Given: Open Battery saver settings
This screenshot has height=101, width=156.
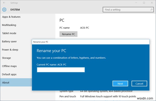Looking at the screenshot, I should (x=9, y=41).
